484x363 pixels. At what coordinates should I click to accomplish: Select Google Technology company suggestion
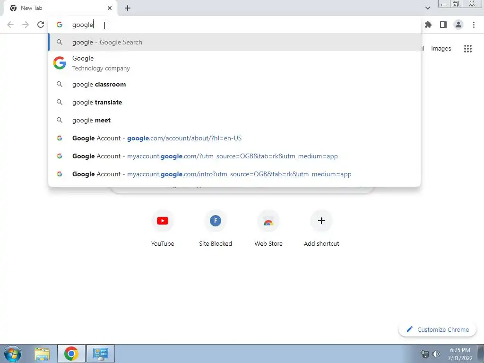tap(234, 63)
